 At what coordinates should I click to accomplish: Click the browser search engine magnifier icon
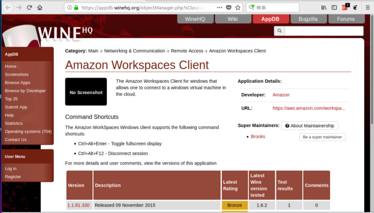(x=251, y=8)
